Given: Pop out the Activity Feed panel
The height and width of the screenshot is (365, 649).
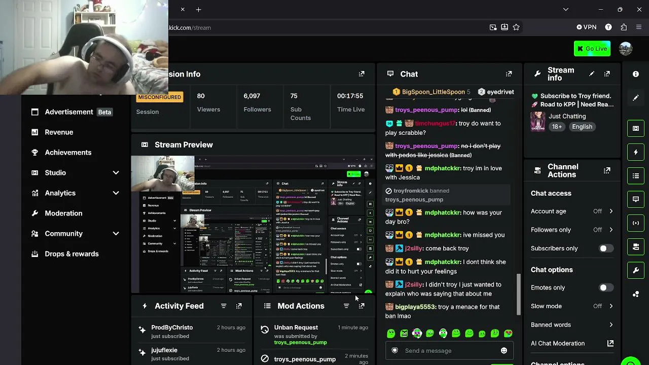Looking at the screenshot, I should click(239, 306).
